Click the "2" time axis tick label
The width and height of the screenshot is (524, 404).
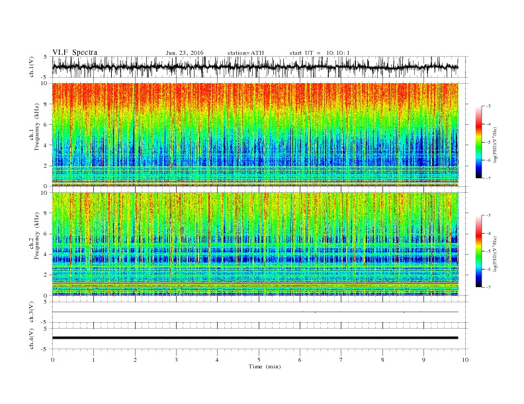tap(135, 360)
